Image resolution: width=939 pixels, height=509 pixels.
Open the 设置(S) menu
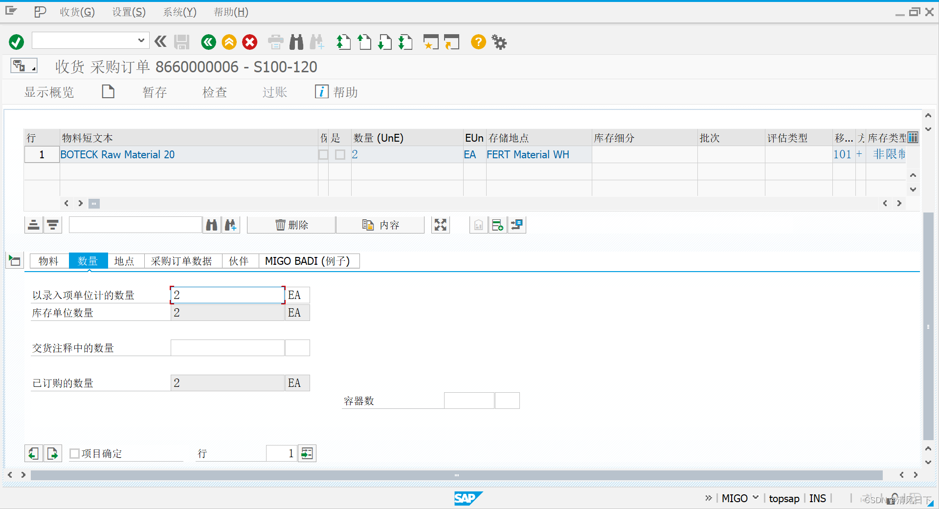(129, 12)
